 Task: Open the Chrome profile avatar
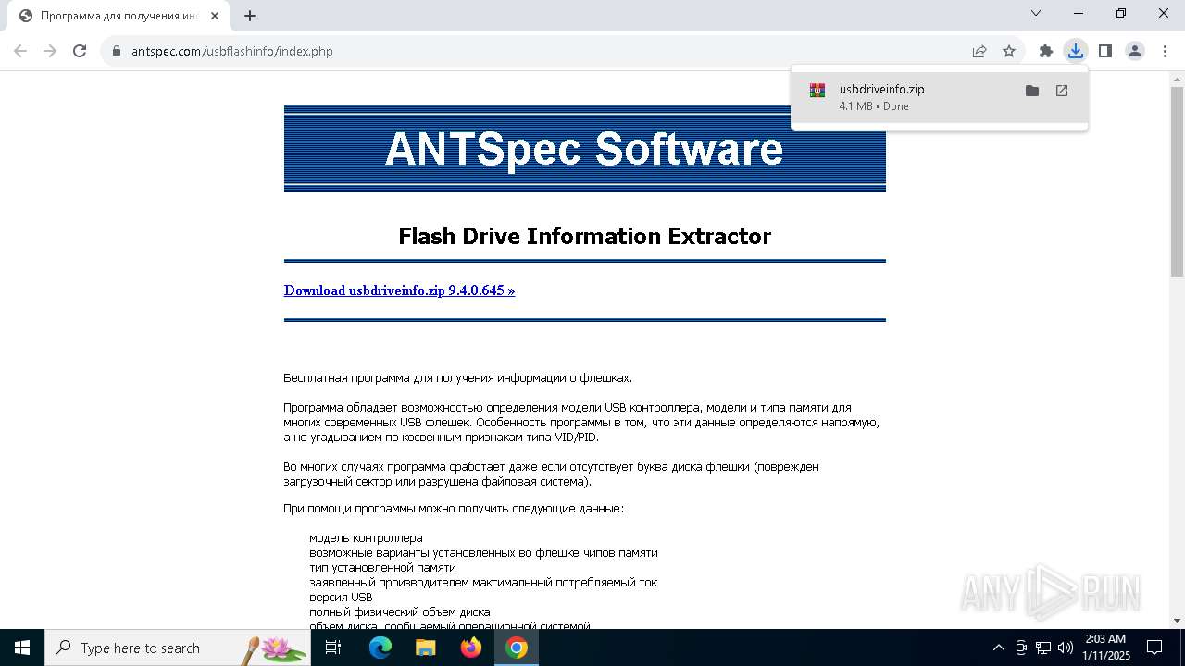coord(1135,51)
